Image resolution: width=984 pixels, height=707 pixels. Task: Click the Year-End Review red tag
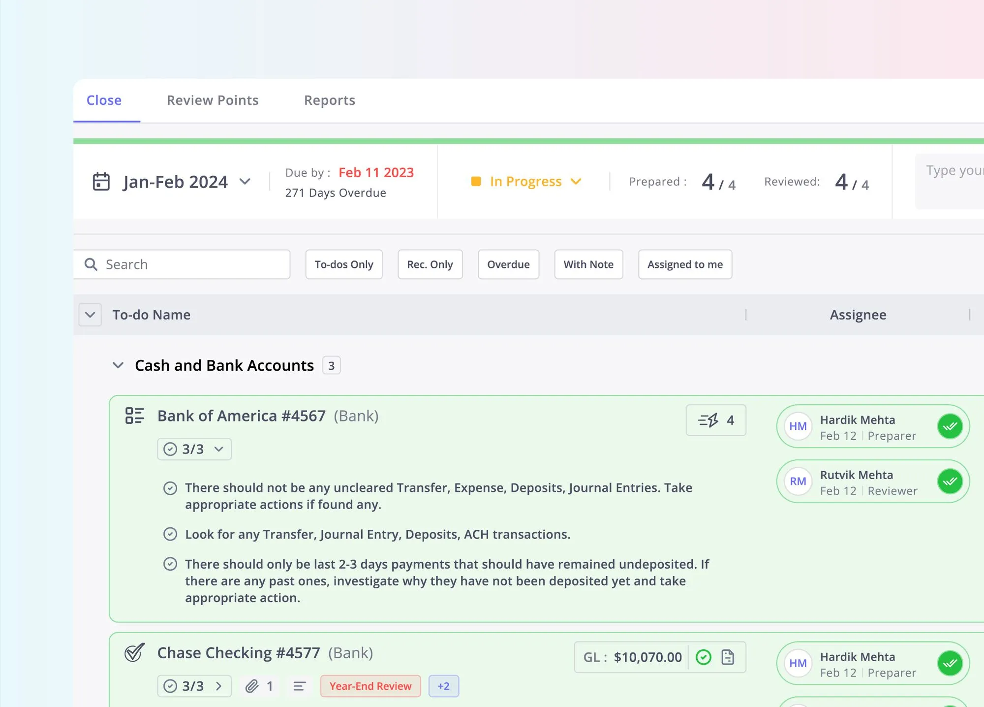tap(370, 686)
